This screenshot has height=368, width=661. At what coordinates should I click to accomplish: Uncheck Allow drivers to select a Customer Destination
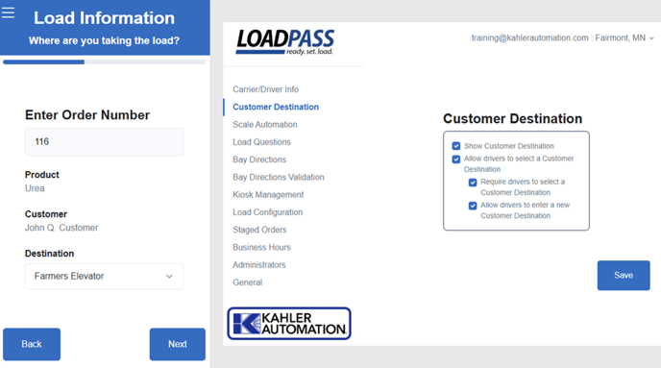(456, 159)
